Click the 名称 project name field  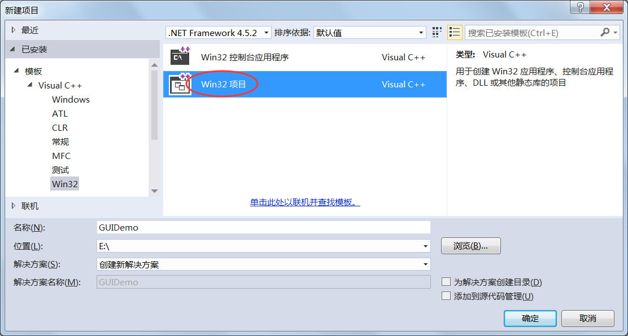click(x=263, y=227)
